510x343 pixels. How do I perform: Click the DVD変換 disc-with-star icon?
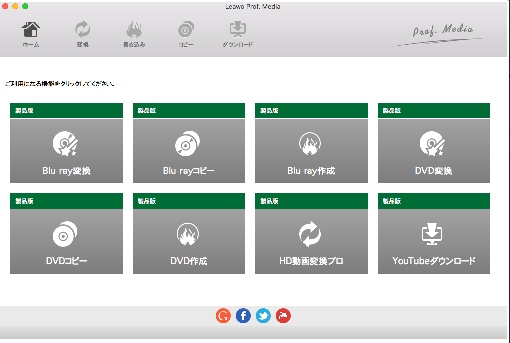click(x=432, y=144)
